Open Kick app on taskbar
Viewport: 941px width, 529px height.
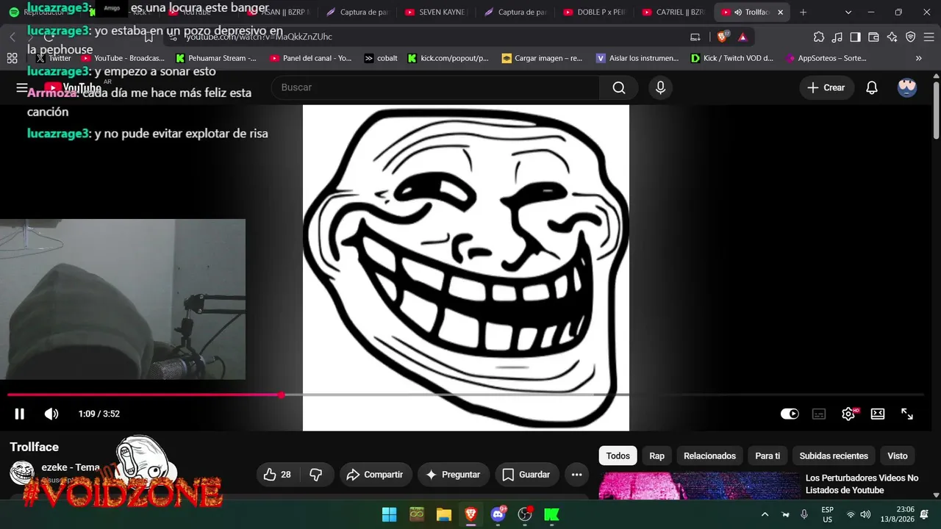coord(552,514)
